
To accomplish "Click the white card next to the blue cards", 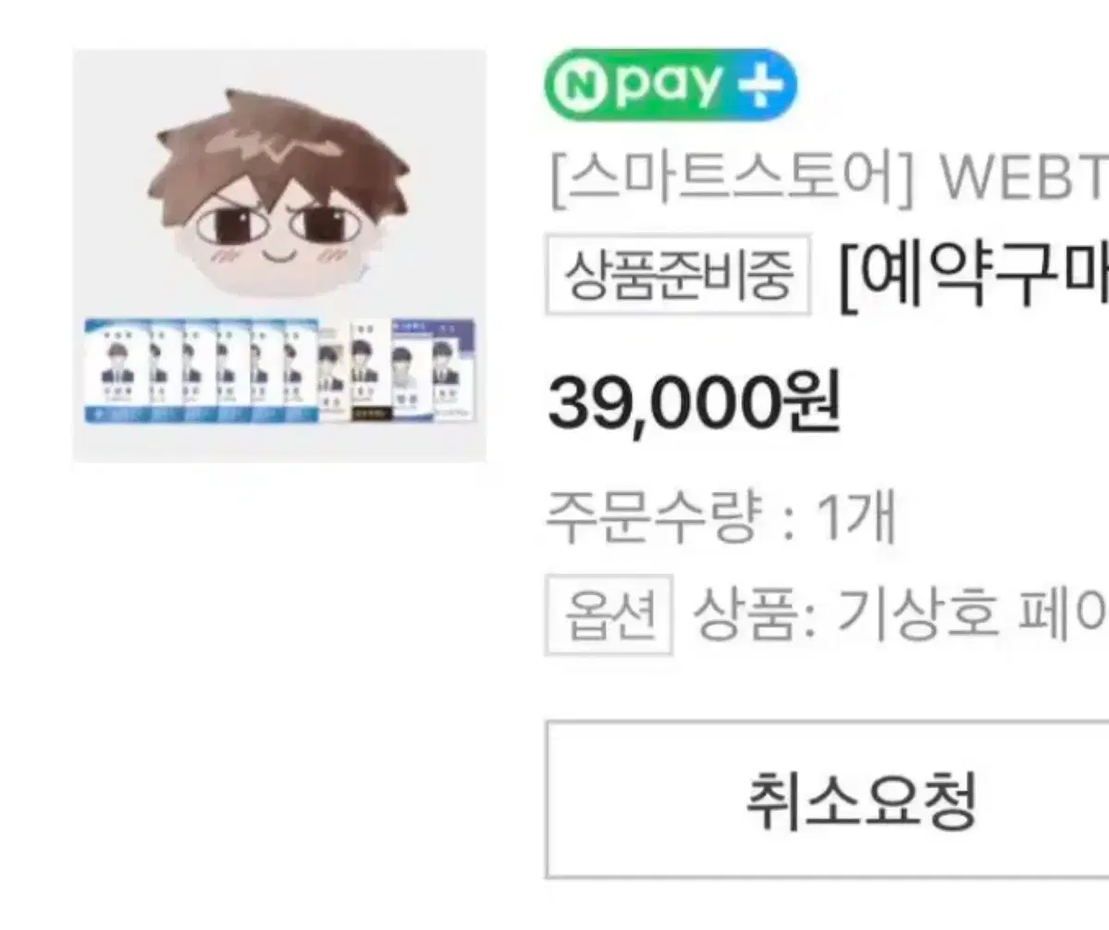I will 332,375.
